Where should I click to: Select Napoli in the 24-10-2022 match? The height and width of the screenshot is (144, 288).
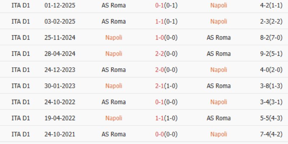click(219, 102)
